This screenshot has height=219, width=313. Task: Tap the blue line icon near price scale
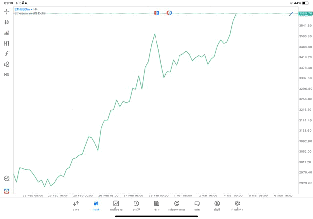pos(291,14)
